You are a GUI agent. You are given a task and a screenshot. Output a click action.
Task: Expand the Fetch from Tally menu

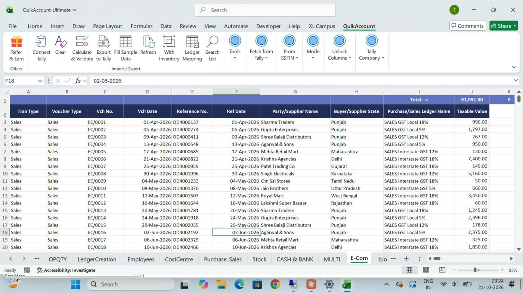(x=261, y=48)
